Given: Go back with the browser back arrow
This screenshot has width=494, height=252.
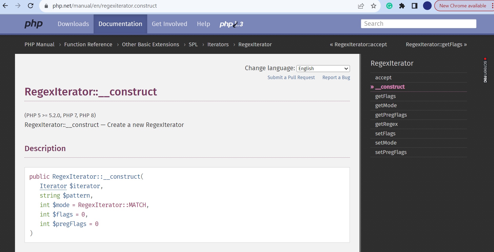Looking at the screenshot, I should 5,6.
